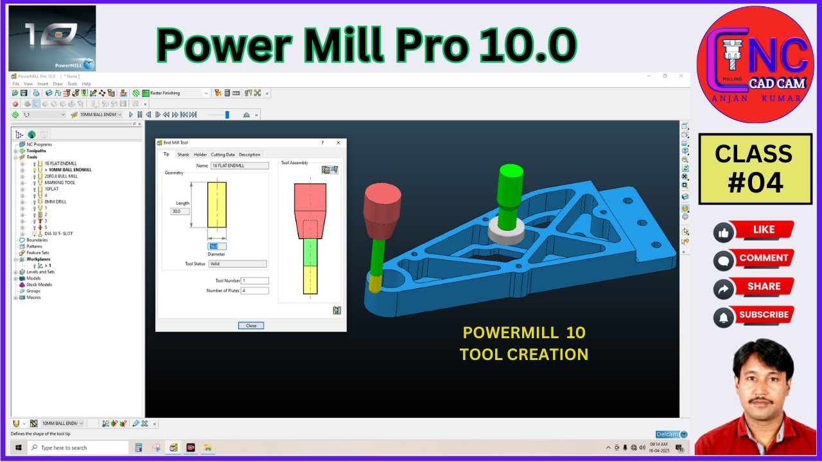Switch to the Holder tab
This screenshot has height=462, width=822.
(x=200, y=155)
